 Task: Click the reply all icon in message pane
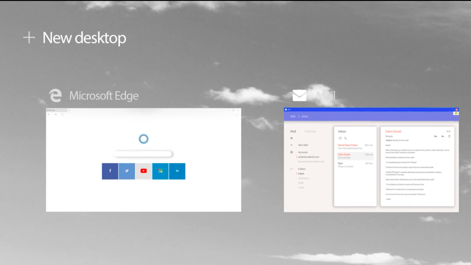436,136
